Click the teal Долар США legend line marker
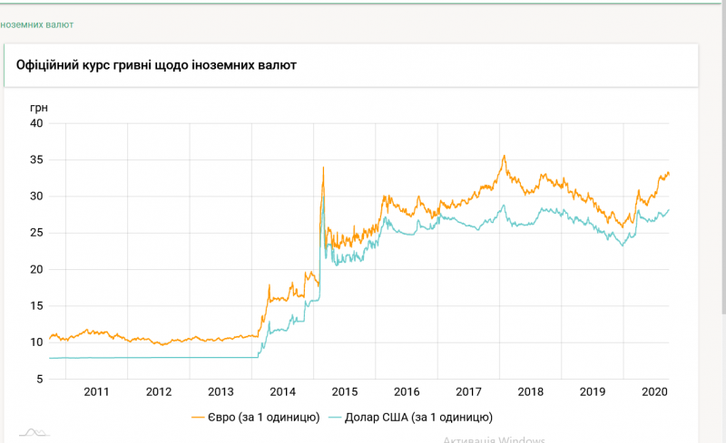This screenshot has height=443, width=726. pyautogui.click(x=338, y=417)
